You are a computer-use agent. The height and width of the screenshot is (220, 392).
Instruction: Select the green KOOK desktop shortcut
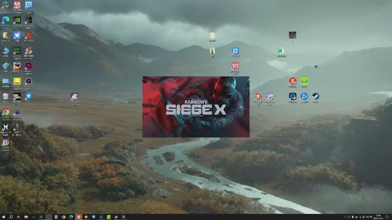[x=304, y=81]
